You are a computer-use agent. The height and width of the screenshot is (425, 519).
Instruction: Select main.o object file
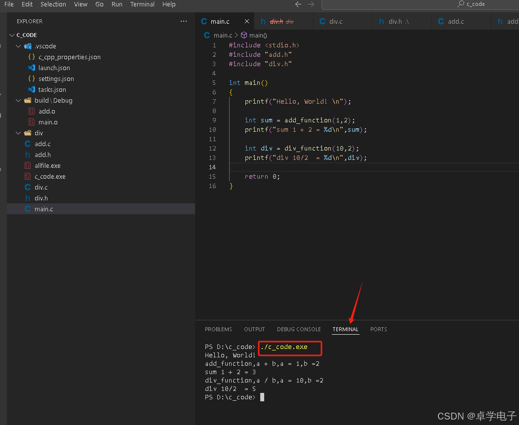click(x=48, y=122)
